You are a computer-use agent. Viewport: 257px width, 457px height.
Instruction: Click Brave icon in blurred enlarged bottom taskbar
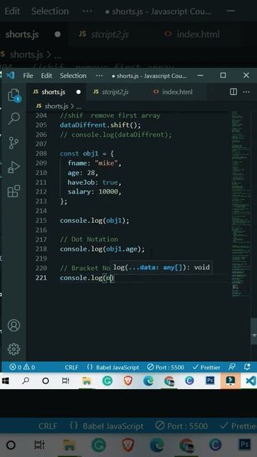tap(128, 445)
